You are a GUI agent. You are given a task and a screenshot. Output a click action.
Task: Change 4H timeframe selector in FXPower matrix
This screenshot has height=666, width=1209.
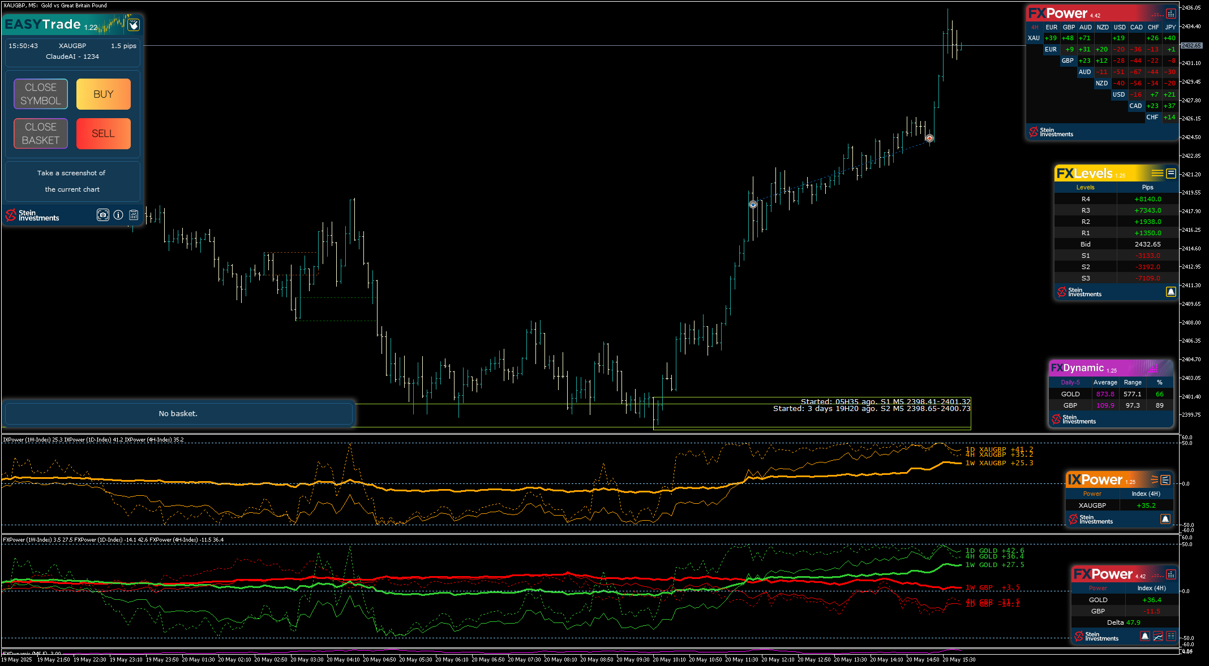pyautogui.click(x=1035, y=27)
